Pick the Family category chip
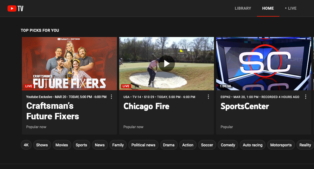The image size is (314, 169). [x=118, y=145]
